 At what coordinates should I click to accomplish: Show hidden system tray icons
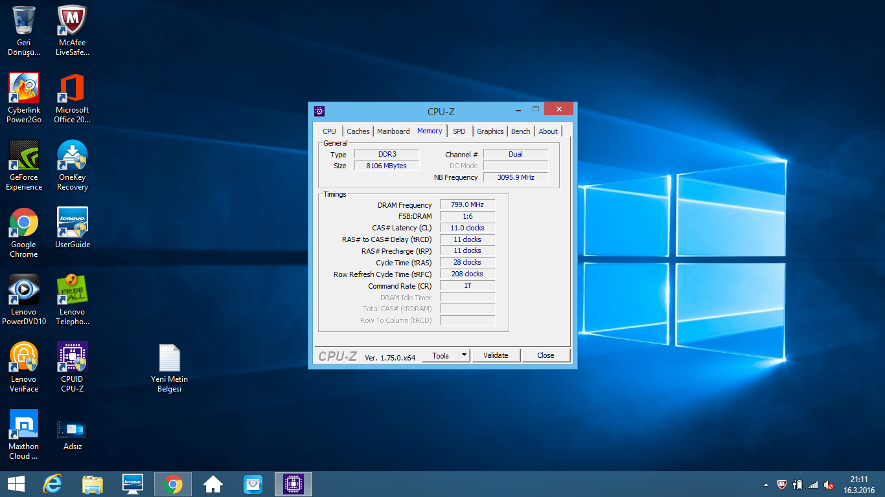(x=766, y=484)
